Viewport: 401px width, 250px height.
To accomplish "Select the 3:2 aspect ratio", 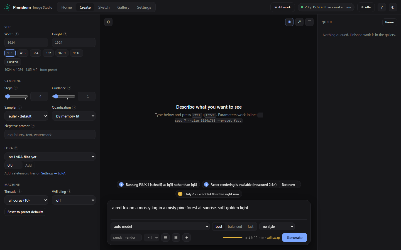I will (48, 53).
